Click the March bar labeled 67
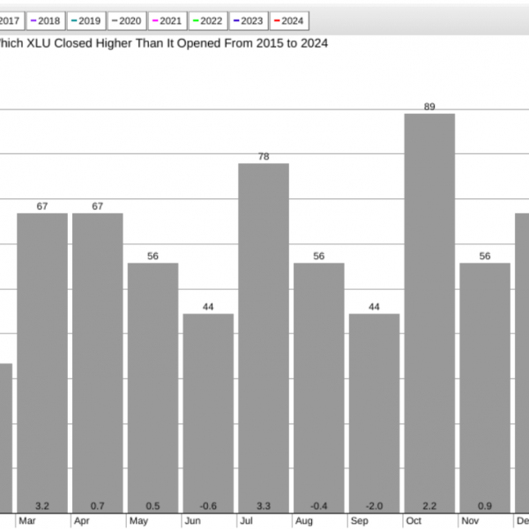This screenshot has height=529, width=529. [x=42, y=363]
